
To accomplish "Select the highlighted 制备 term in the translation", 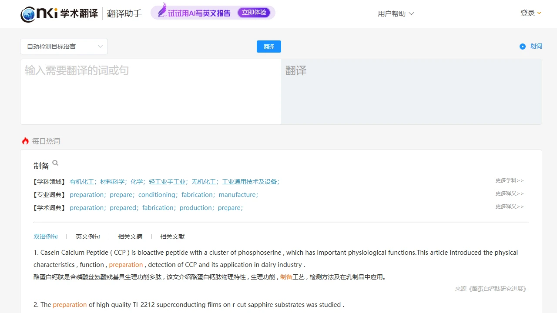I will [x=286, y=276].
